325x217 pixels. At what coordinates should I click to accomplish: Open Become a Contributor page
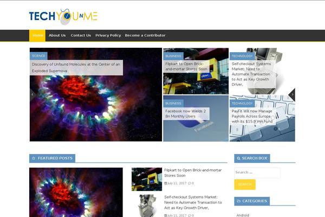(x=145, y=35)
